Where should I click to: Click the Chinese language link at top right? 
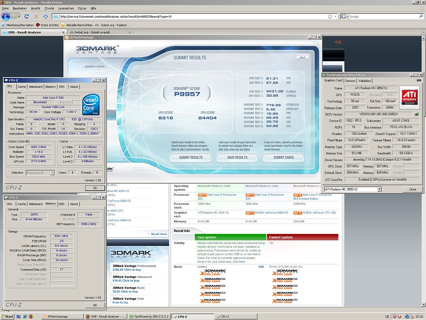(338, 42)
